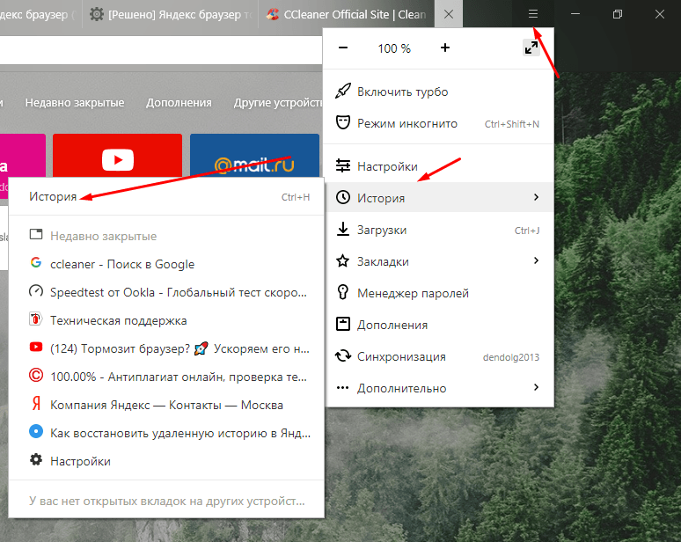Click the sliders icon beside Настройки
This screenshot has width=681, height=542.
[342, 166]
